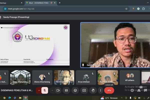Click the battery icon in system tray
The height and width of the screenshot is (100, 150).
139,98
